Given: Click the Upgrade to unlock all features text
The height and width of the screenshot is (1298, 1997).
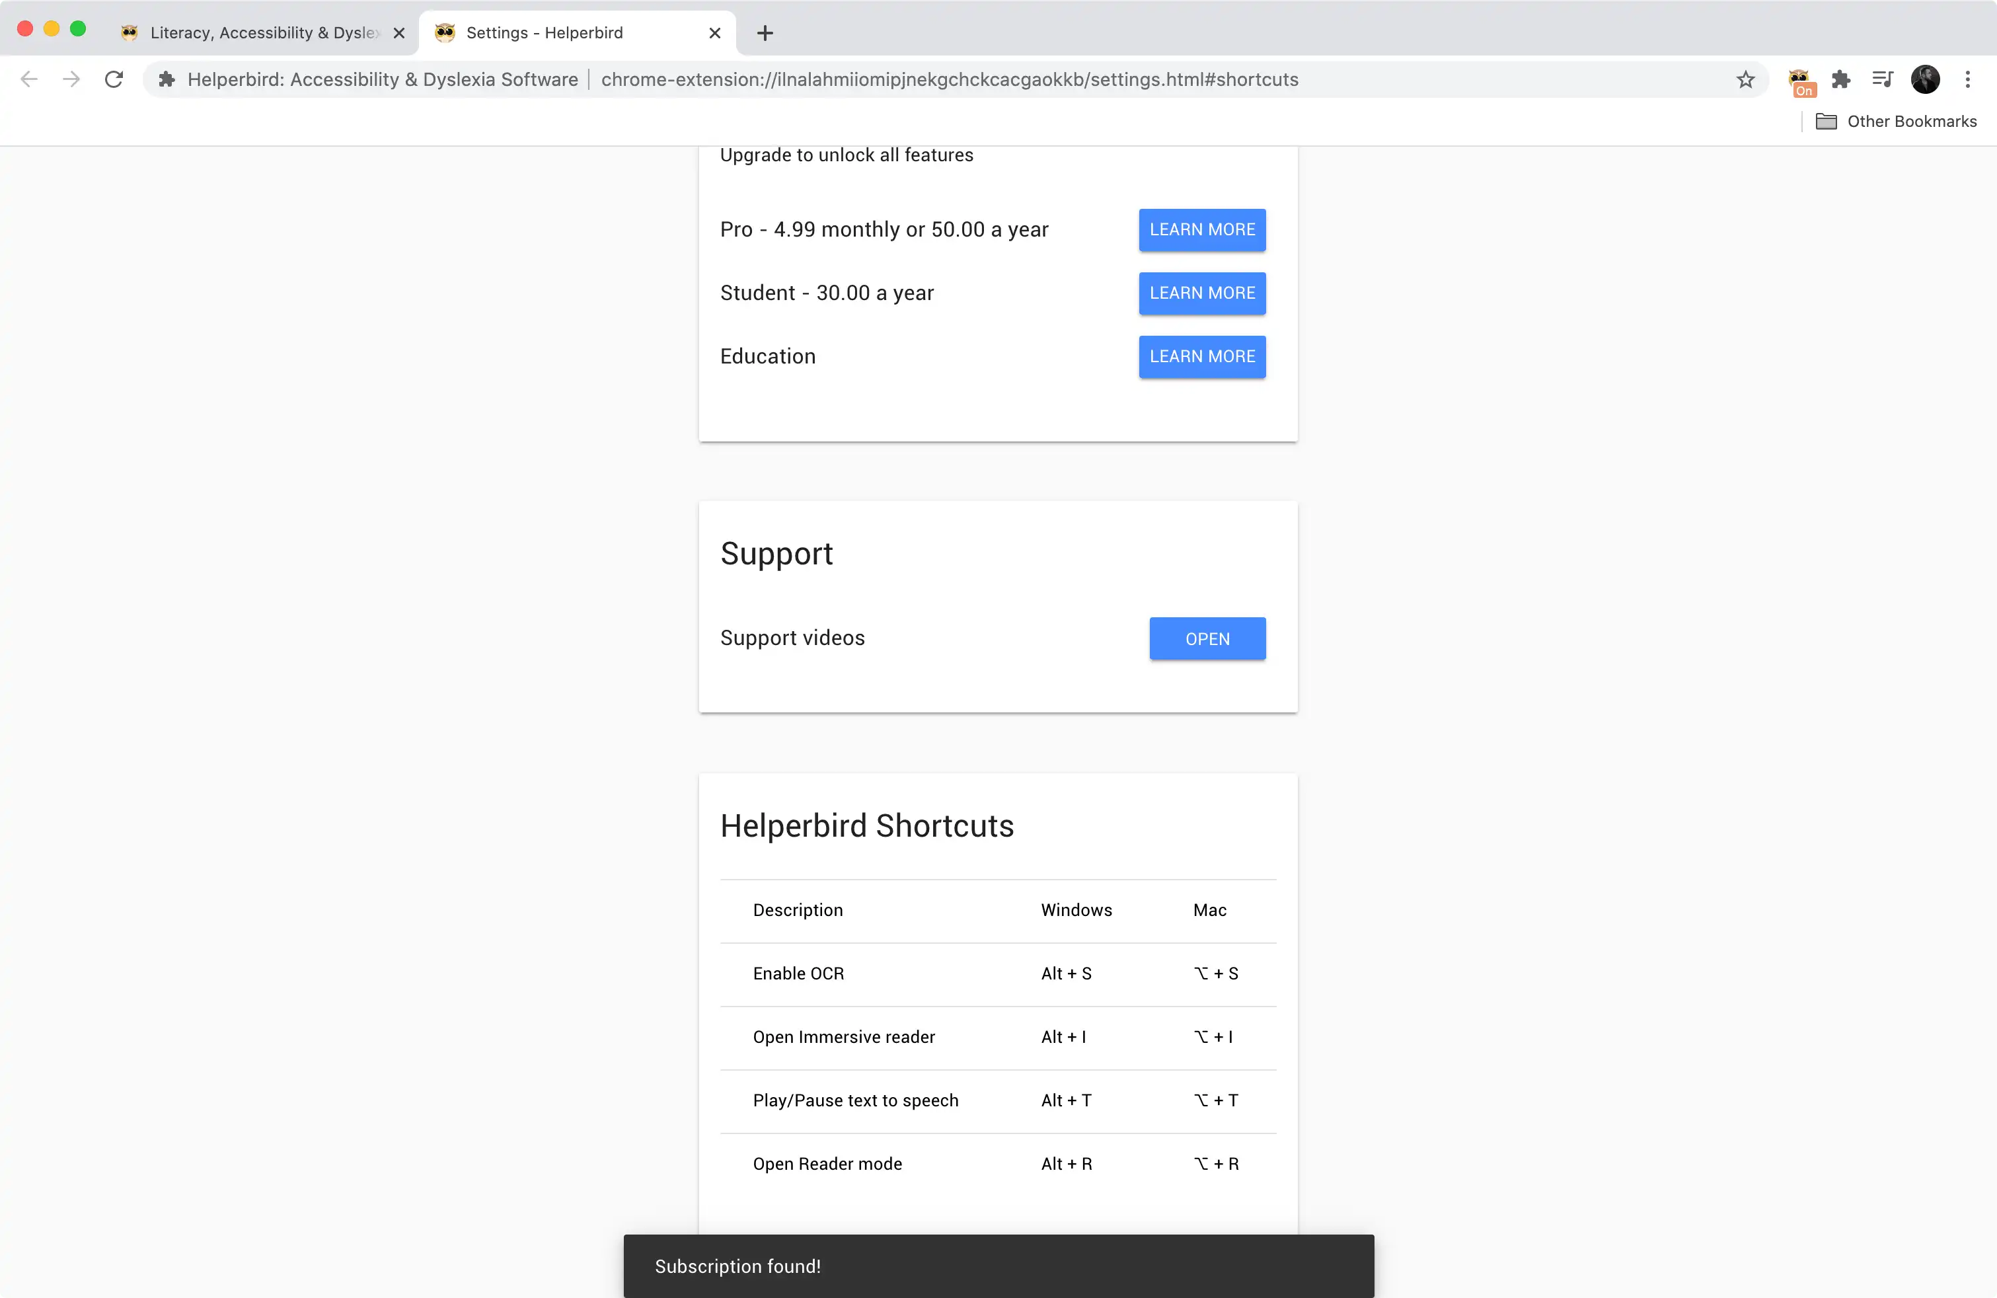Looking at the screenshot, I should (x=846, y=155).
